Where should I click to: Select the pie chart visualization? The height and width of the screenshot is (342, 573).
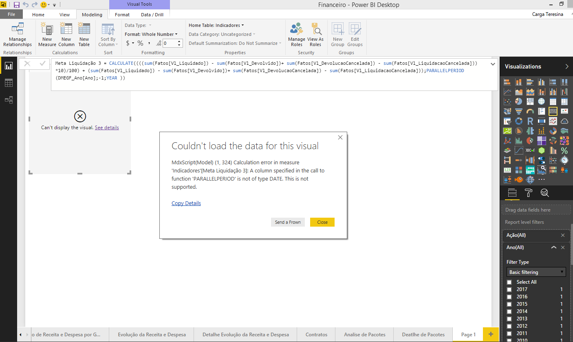[519, 101]
